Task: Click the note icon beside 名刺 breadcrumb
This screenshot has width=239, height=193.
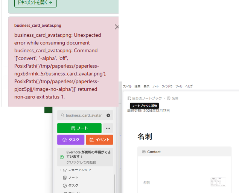Action: pyautogui.click(x=169, y=98)
